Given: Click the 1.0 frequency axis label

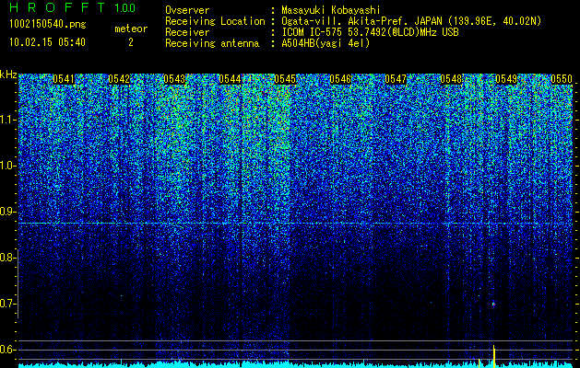Looking at the screenshot, I should (x=6, y=167).
